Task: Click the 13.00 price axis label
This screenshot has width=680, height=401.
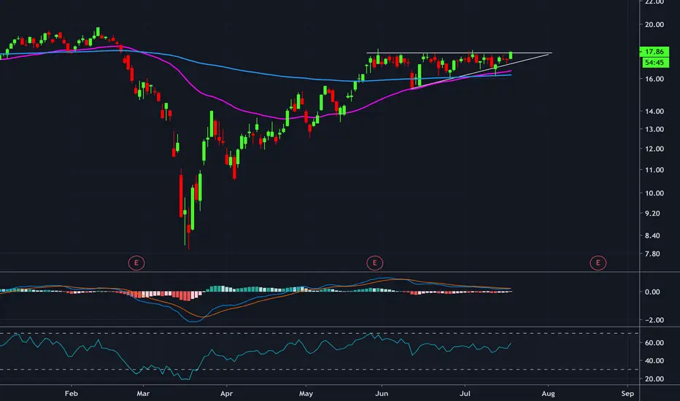Action: pos(654,129)
